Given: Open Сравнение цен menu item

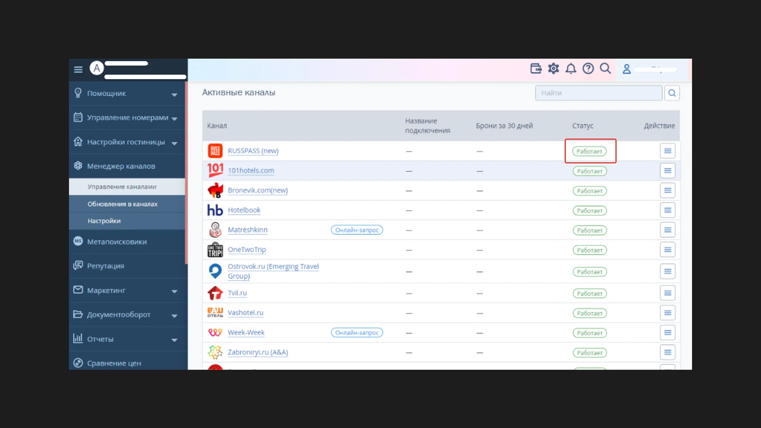Looking at the screenshot, I should coord(127,363).
